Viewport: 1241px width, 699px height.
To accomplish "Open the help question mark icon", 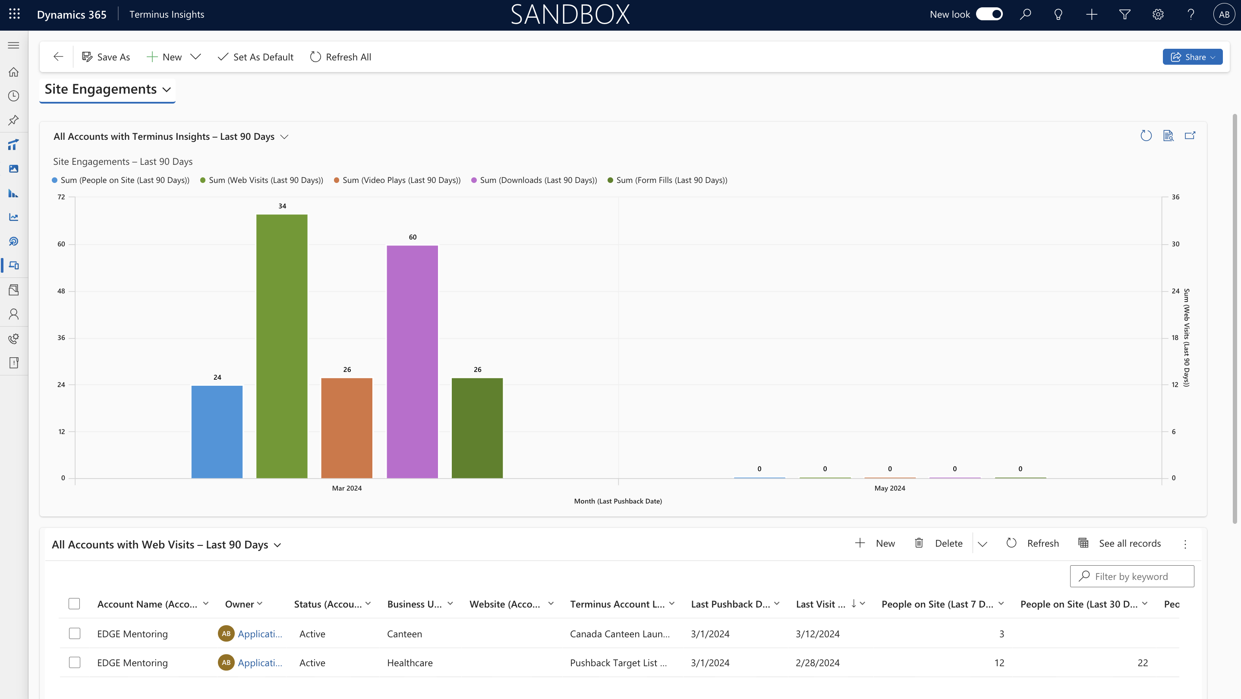I will (x=1191, y=14).
